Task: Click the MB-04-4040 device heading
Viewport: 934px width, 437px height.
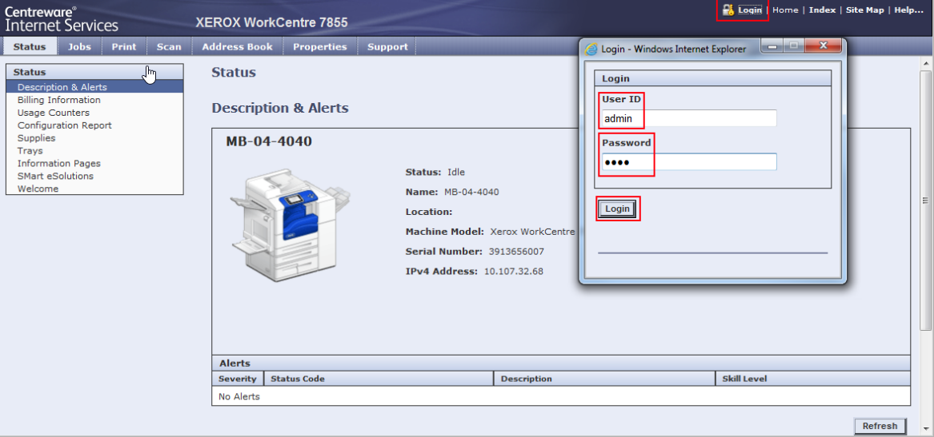Action: pos(269,141)
